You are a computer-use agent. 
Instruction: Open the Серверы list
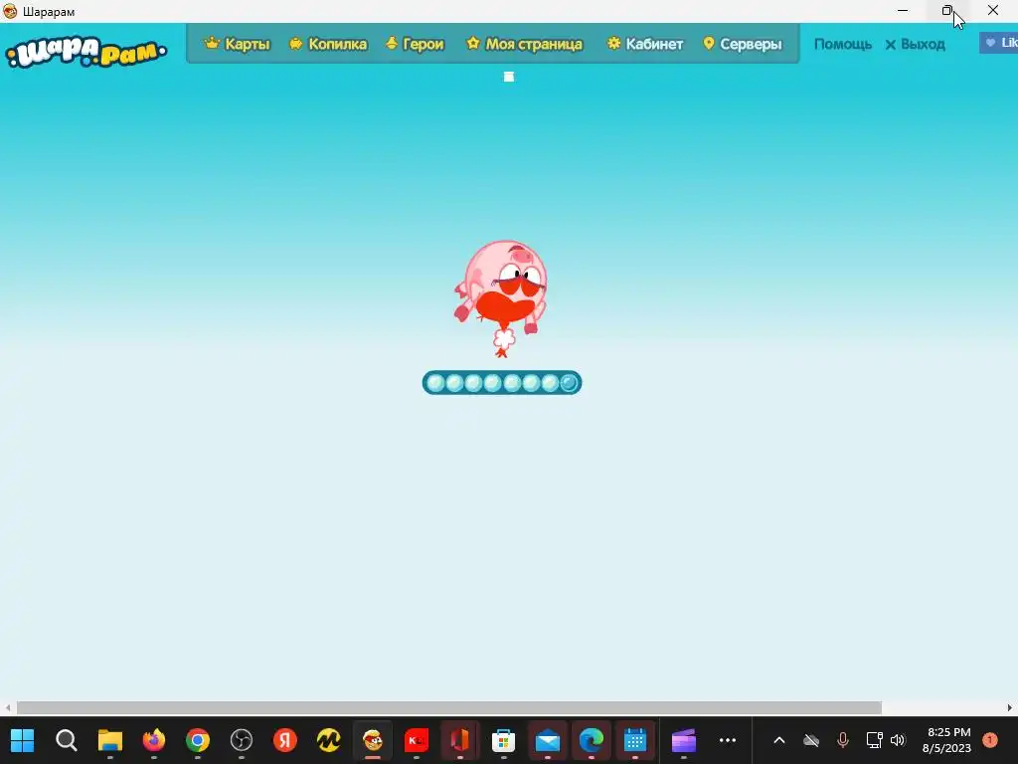(742, 44)
